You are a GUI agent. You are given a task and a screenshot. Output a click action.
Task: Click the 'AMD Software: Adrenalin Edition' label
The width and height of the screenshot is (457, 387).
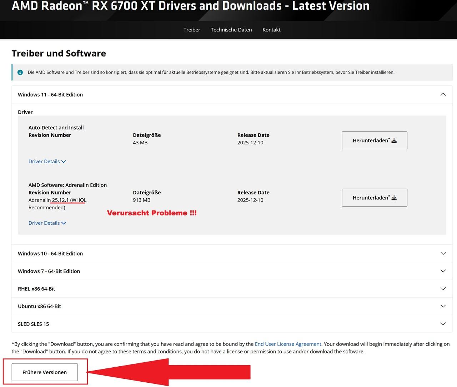pos(68,185)
